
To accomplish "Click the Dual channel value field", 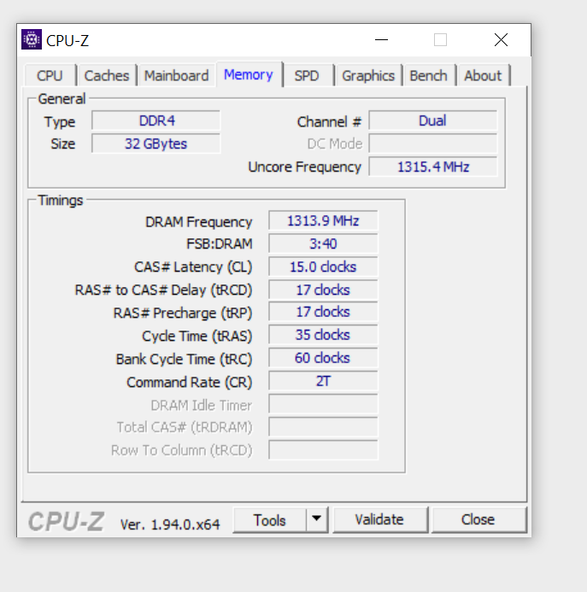I will tap(433, 120).
